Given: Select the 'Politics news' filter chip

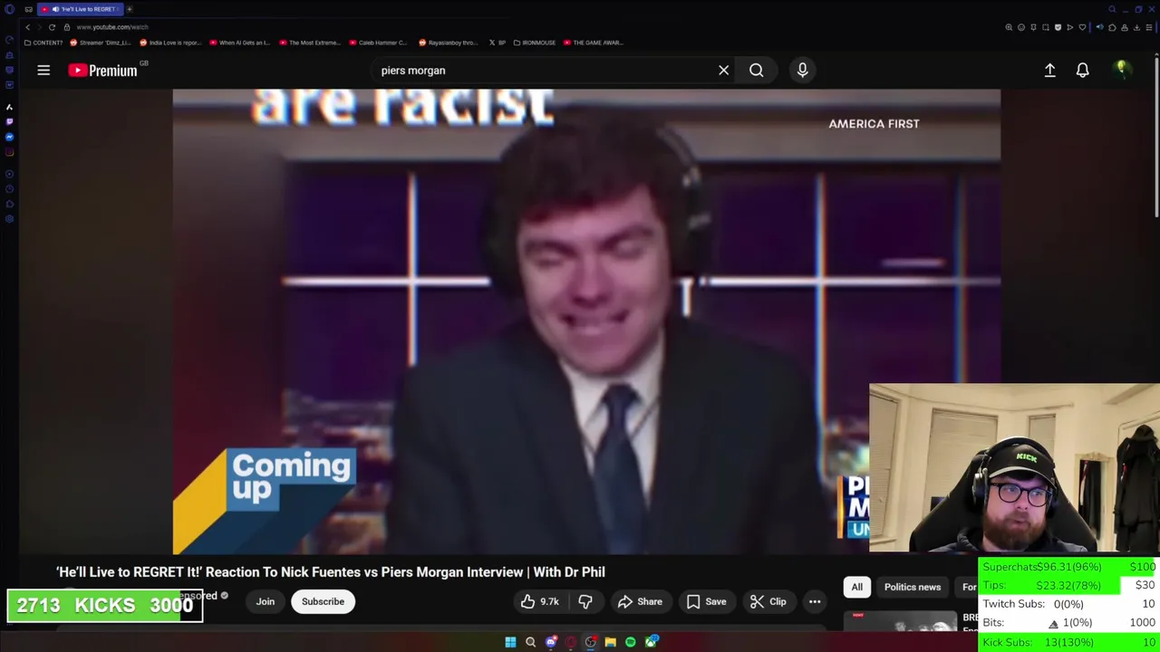Looking at the screenshot, I should pyautogui.click(x=913, y=587).
